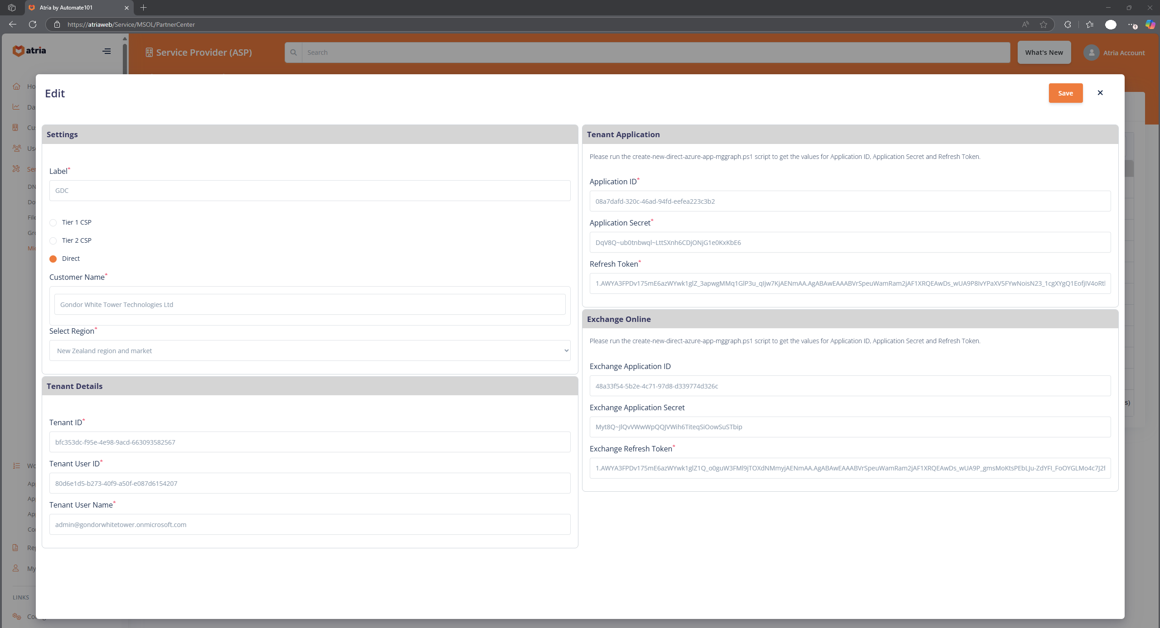Click the search magnifier icon
The image size is (1160, 628).
click(293, 53)
